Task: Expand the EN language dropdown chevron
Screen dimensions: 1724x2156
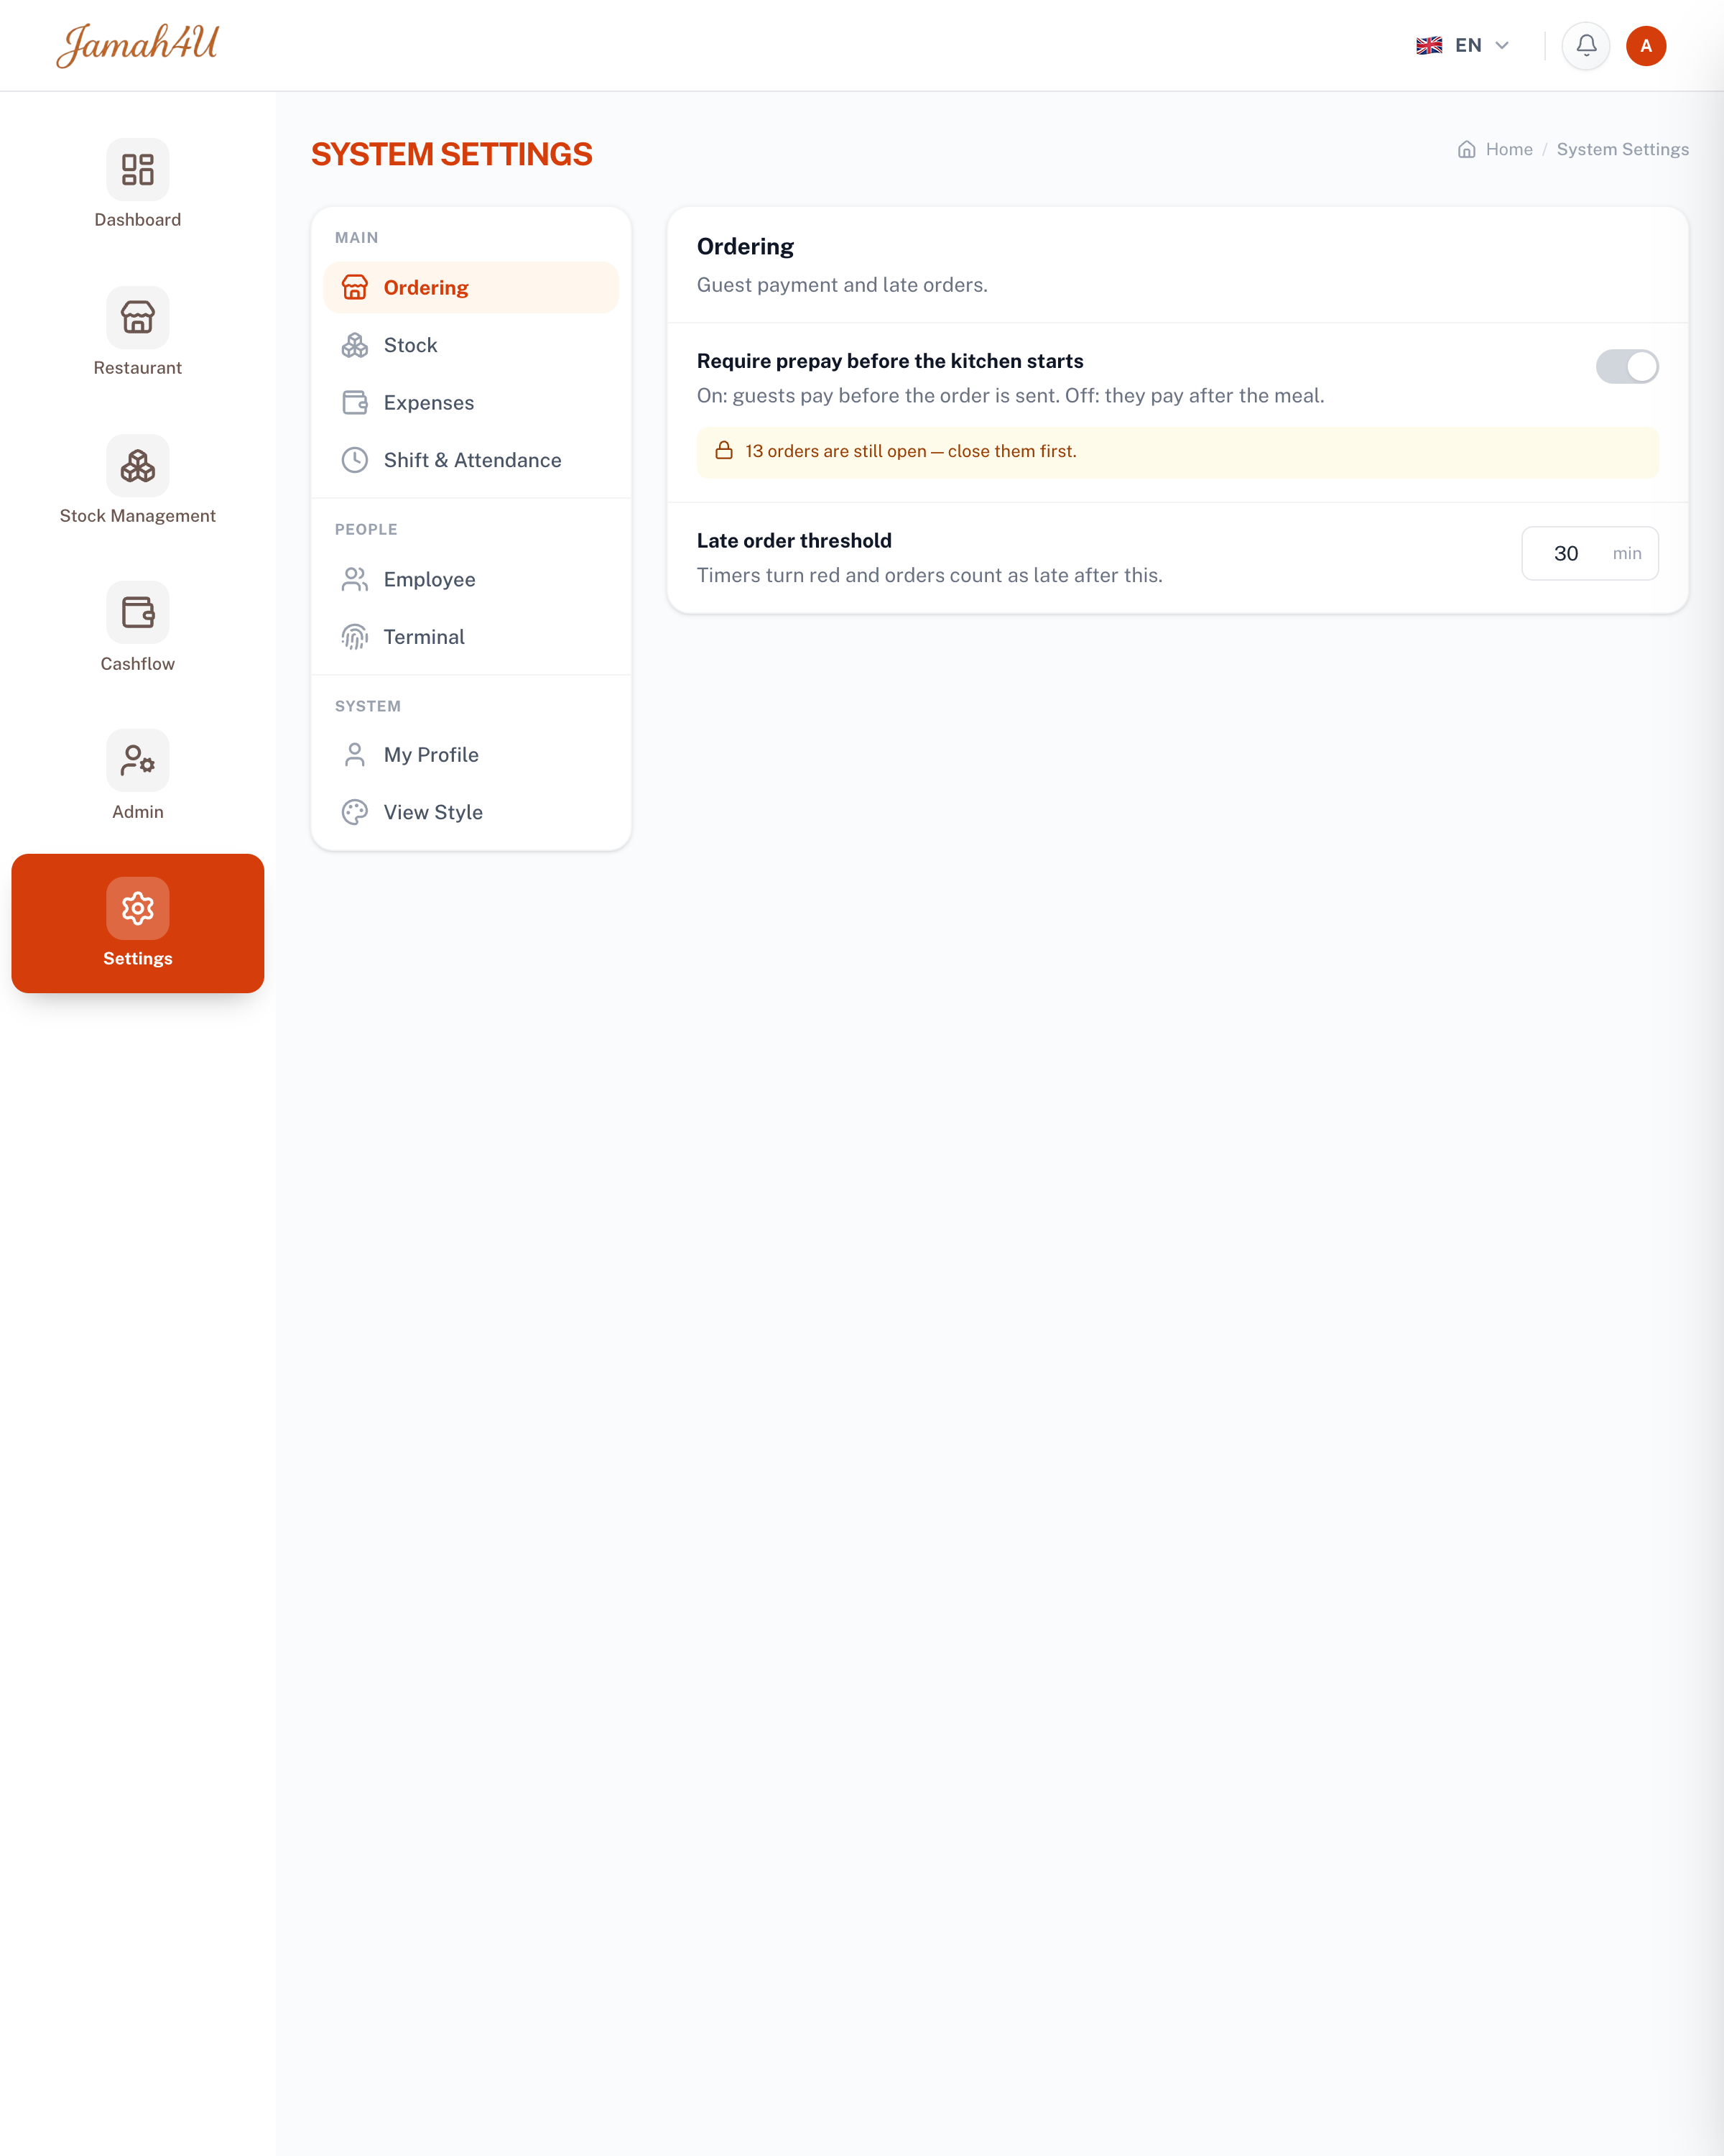Action: [1501, 45]
